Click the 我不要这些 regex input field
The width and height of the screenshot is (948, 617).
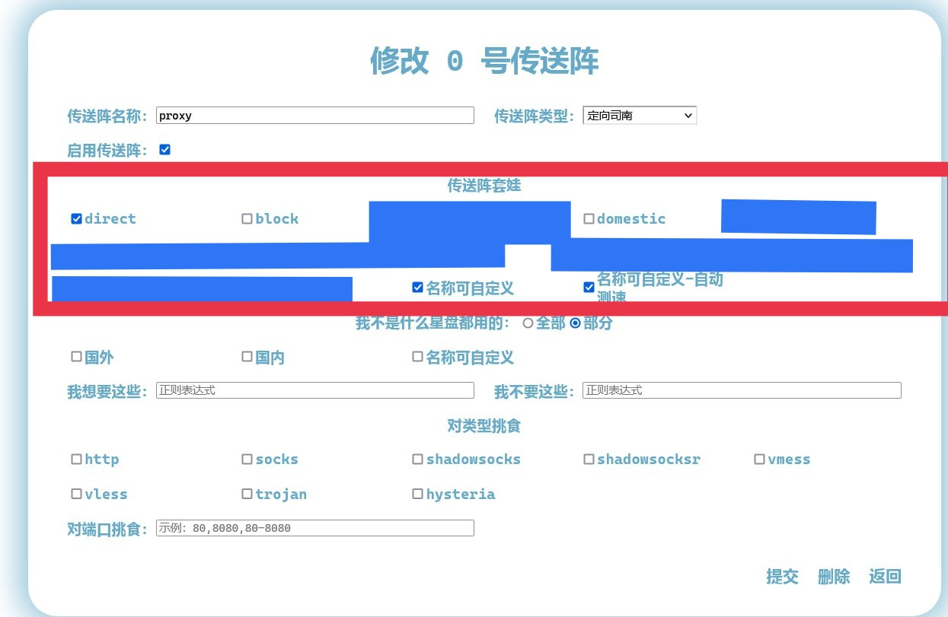(x=741, y=390)
